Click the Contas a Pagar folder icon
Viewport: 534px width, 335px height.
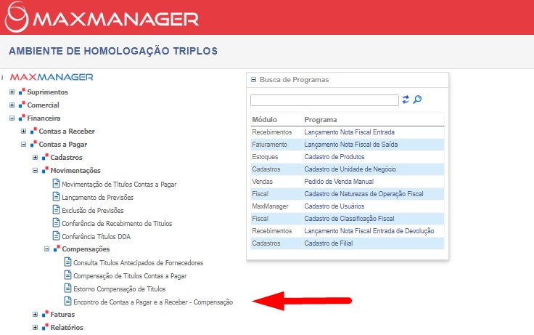pyautogui.click(x=33, y=145)
